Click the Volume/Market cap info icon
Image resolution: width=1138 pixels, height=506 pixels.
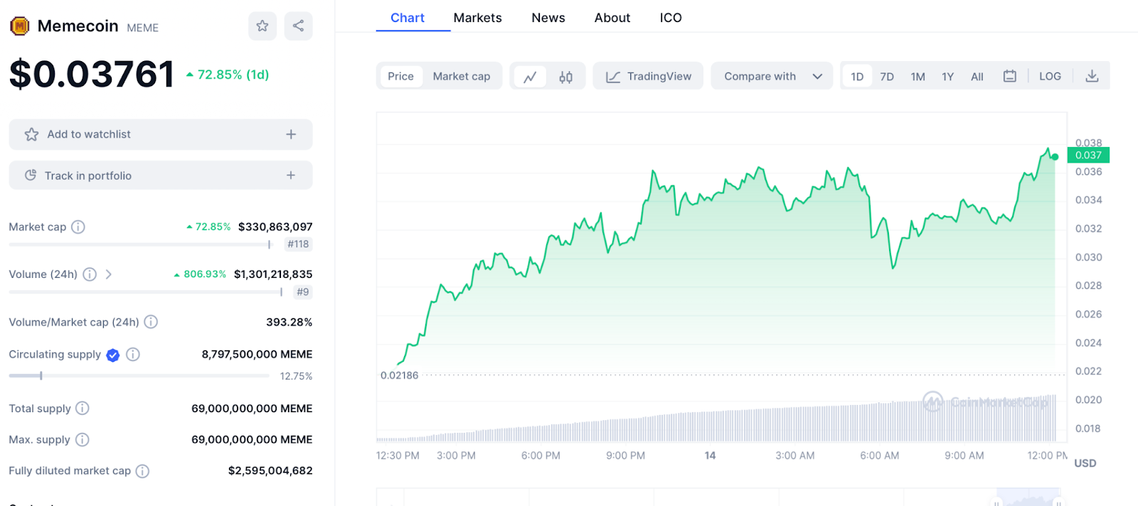tap(151, 322)
